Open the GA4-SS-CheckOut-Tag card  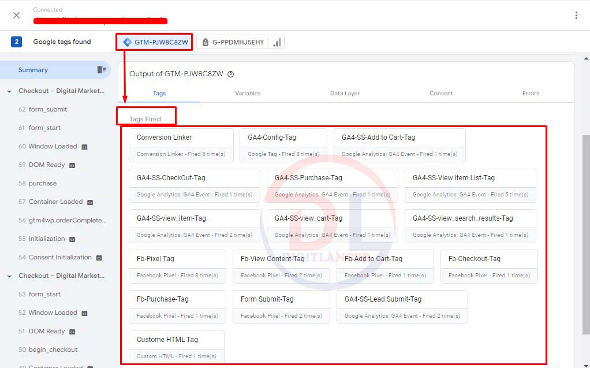tap(195, 185)
